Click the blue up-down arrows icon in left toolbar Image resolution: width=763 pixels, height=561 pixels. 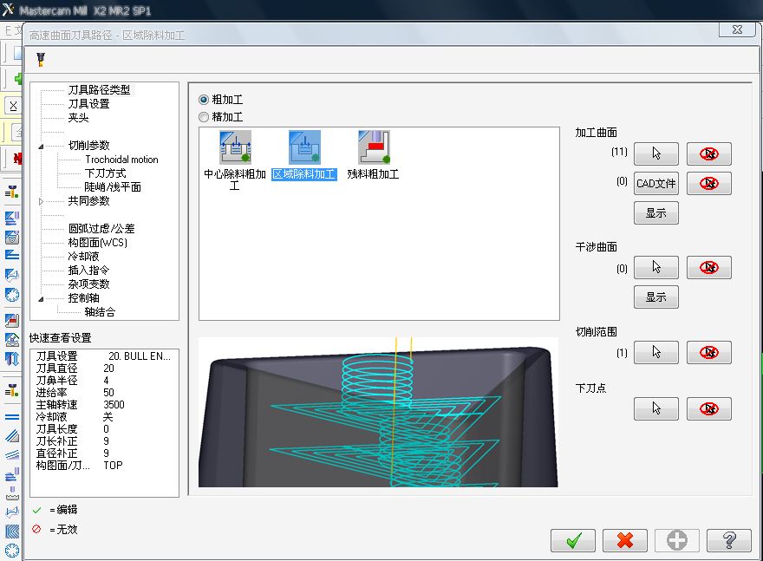pos(11,359)
